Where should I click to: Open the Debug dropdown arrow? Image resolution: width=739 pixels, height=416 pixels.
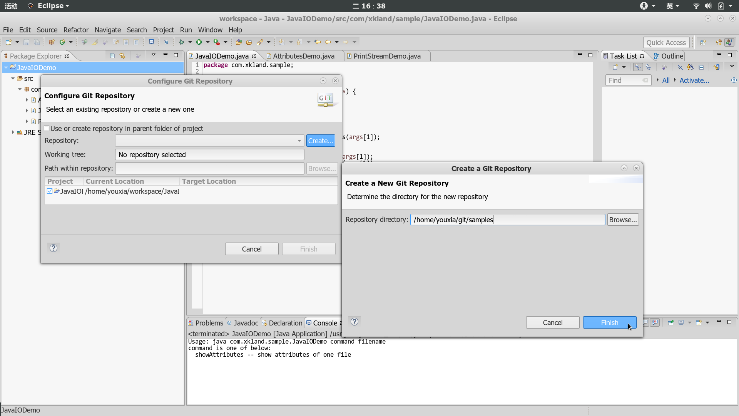click(190, 42)
